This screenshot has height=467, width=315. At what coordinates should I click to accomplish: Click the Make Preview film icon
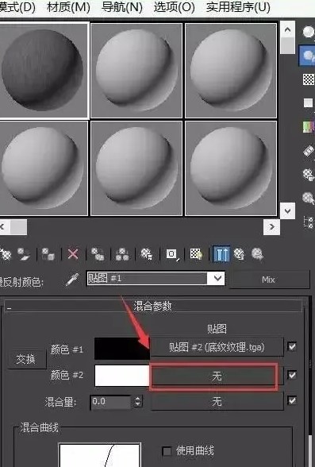coord(309,151)
